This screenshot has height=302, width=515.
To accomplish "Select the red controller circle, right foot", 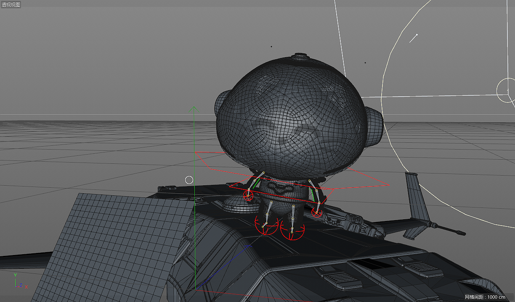I will pos(292,228).
